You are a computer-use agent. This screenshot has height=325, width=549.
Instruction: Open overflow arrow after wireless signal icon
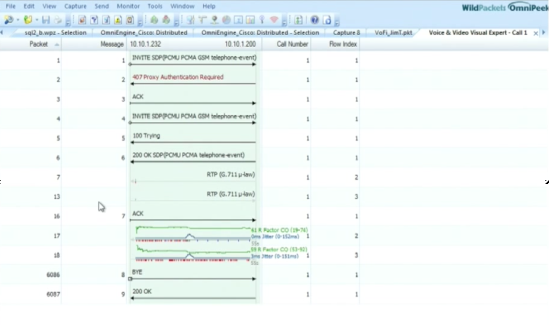(x=284, y=22)
